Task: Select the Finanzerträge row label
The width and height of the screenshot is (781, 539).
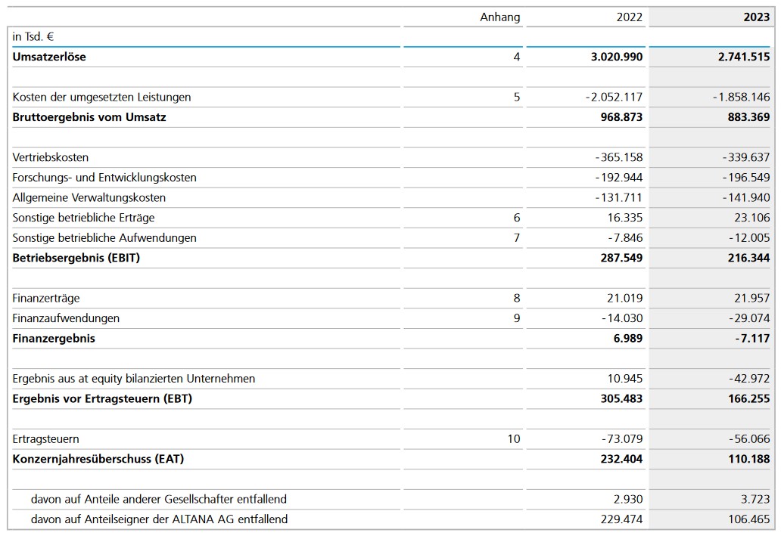Action: 46,298
